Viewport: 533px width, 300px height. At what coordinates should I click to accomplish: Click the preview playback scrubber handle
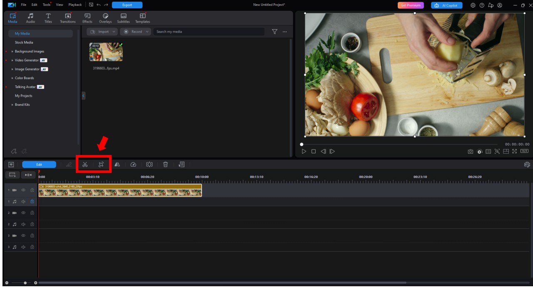pyautogui.click(x=302, y=144)
